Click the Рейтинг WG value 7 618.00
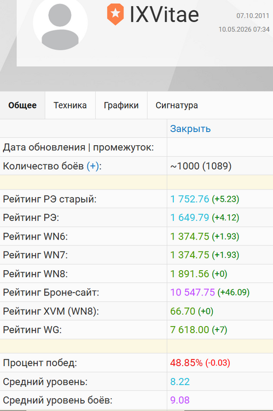The width and height of the screenshot is (273, 411). [x=190, y=330]
